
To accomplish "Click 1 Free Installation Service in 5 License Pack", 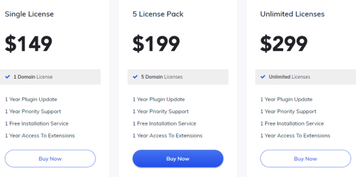I will tap(164, 124).
